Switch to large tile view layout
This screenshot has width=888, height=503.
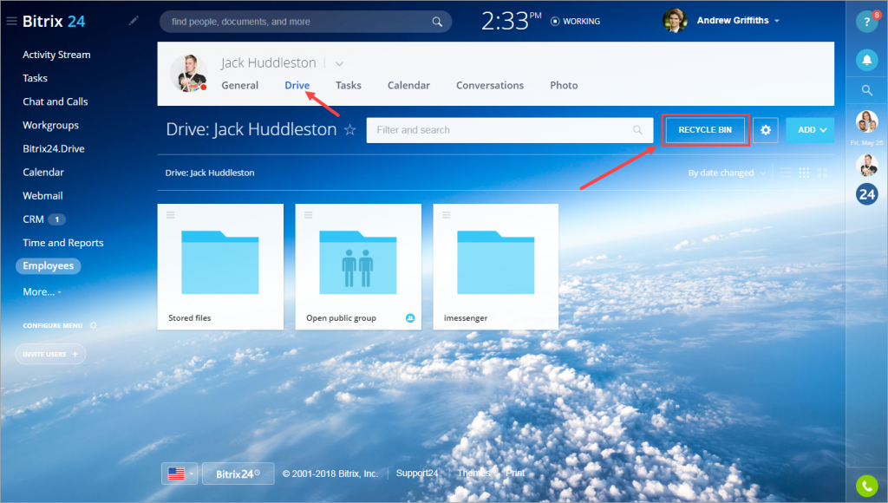pos(822,173)
